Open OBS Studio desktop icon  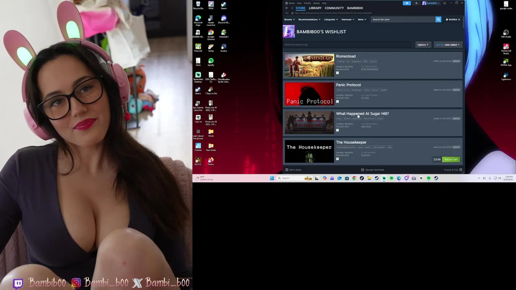point(506,34)
